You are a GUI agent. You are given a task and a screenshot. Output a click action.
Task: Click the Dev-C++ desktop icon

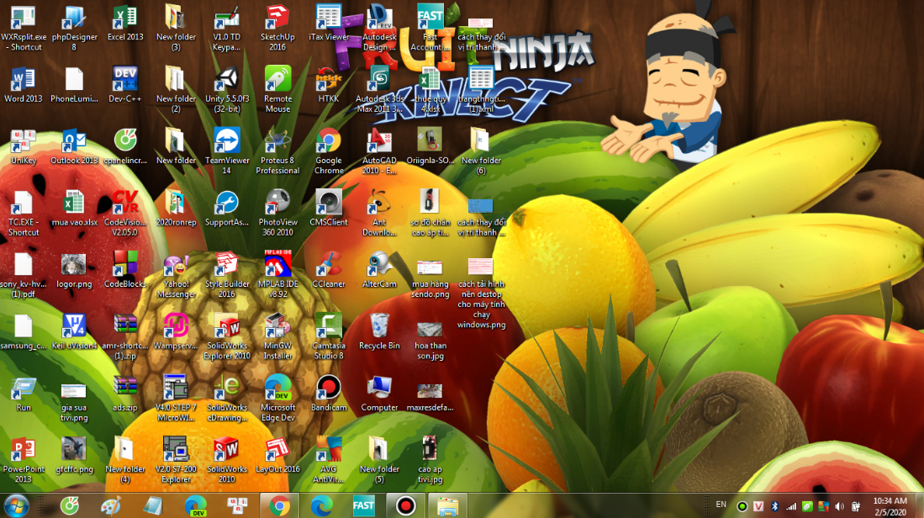pos(125,80)
